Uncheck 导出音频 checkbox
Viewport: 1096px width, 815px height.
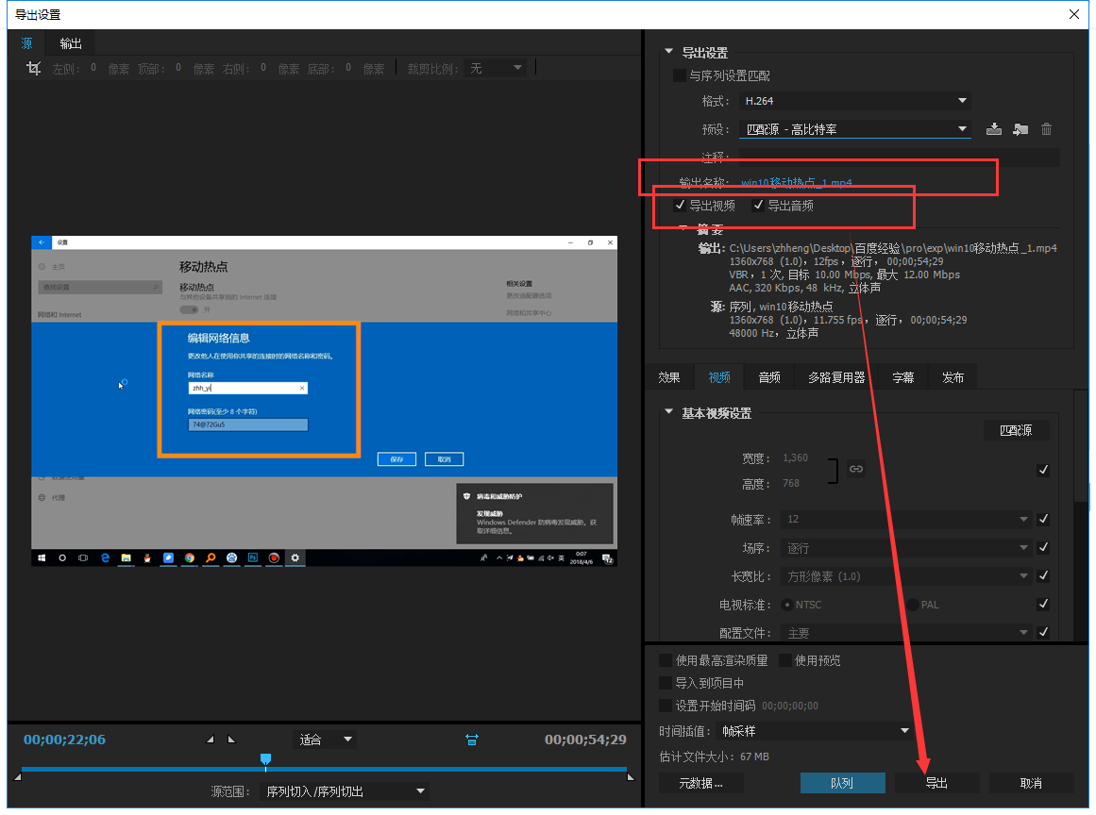758,206
